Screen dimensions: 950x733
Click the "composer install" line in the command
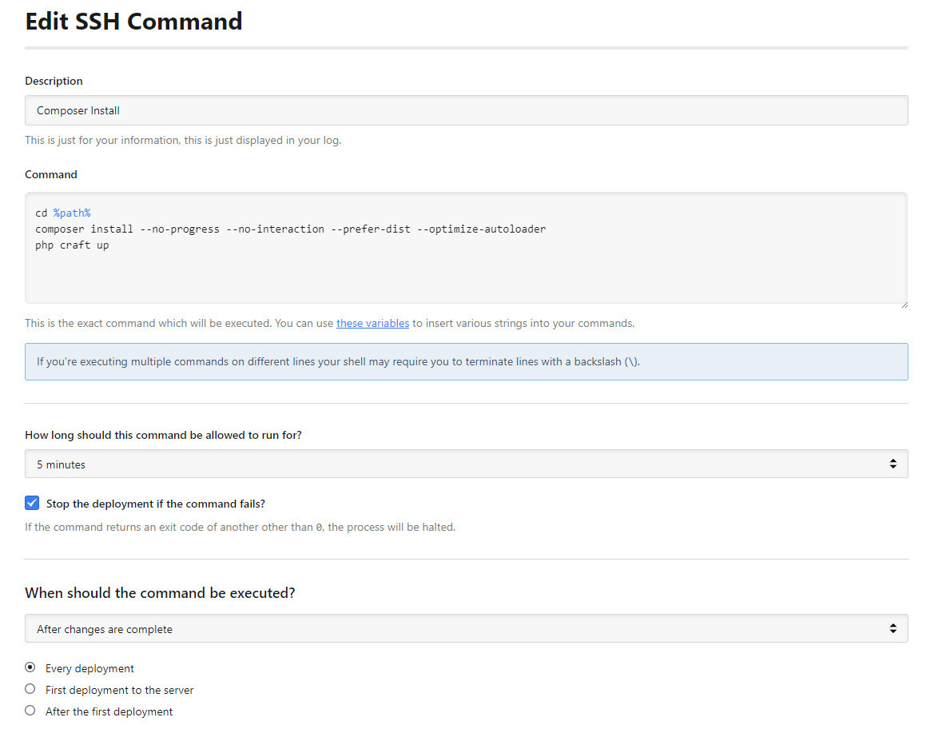[290, 229]
